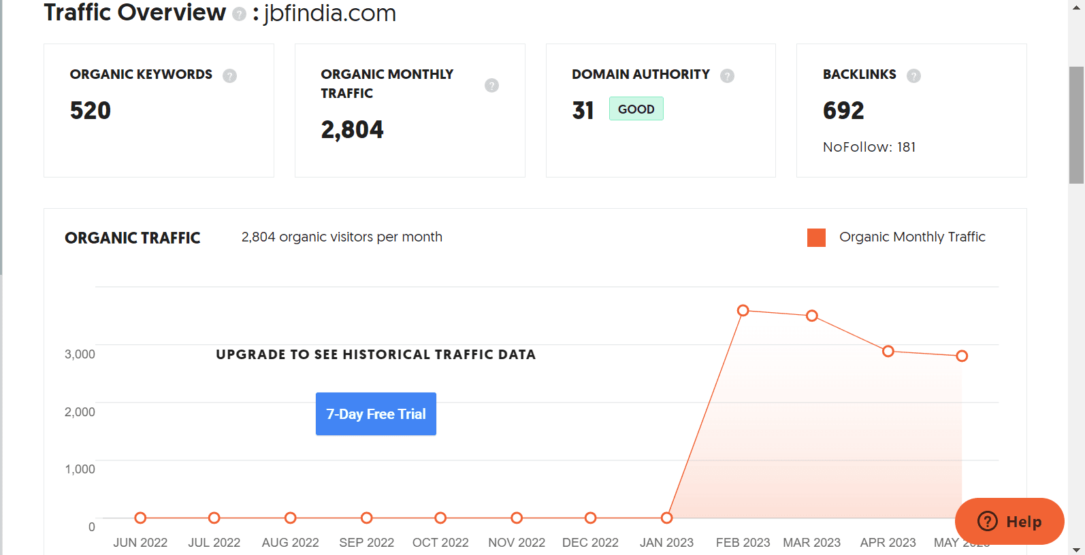Click the Organic Keywords help icon
The height and width of the screenshot is (555, 1085).
pyautogui.click(x=230, y=75)
